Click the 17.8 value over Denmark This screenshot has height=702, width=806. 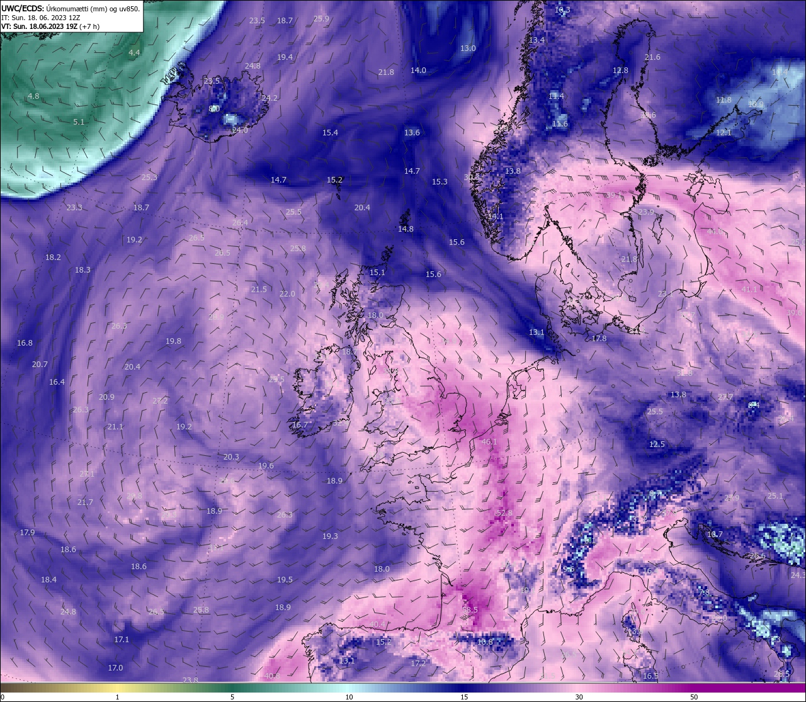tap(599, 339)
